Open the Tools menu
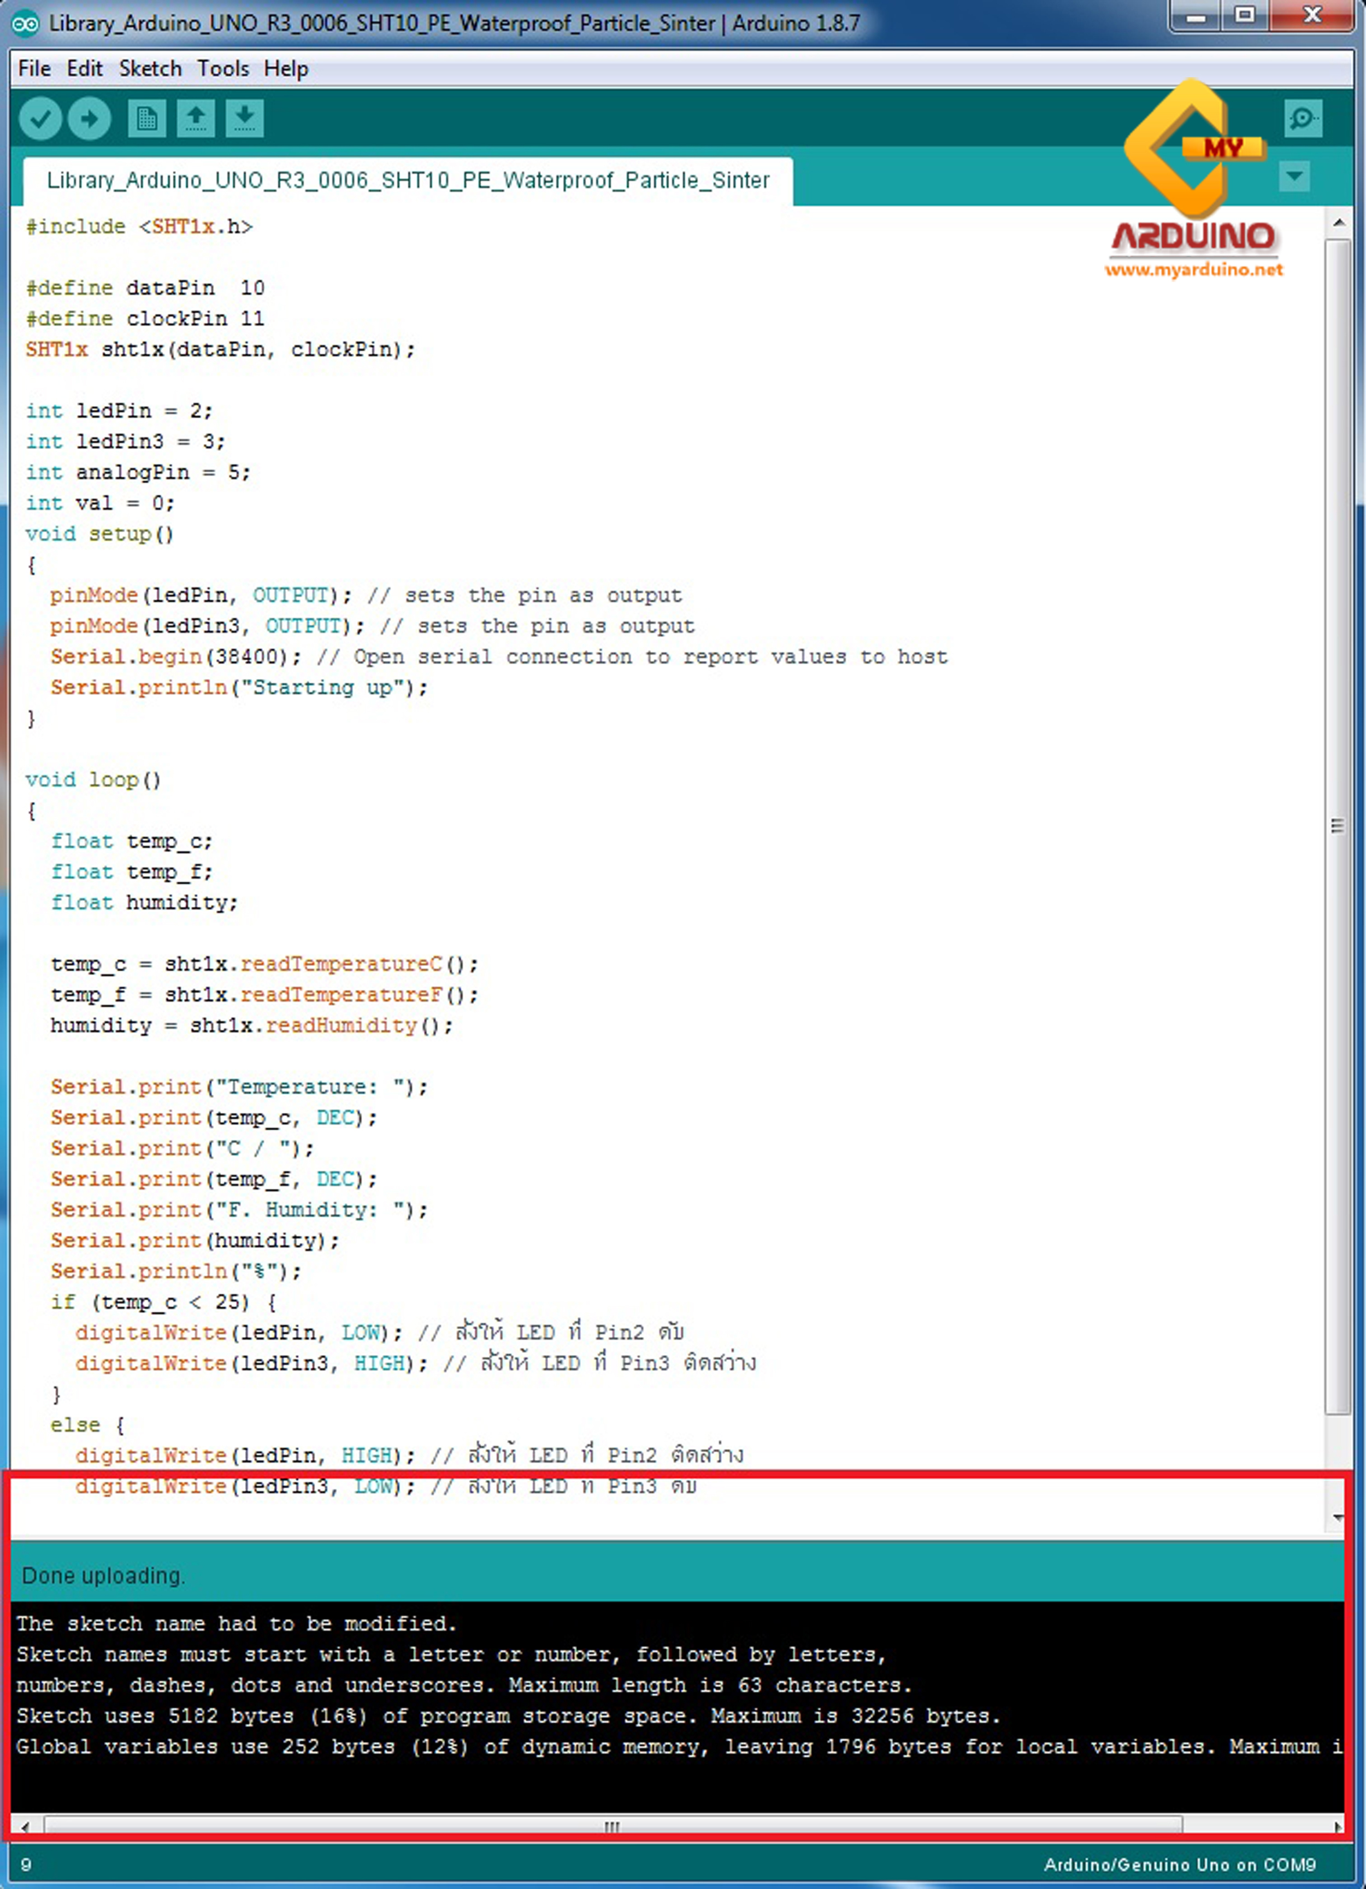Viewport: 1366px width, 1889px height. coord(222,68)
